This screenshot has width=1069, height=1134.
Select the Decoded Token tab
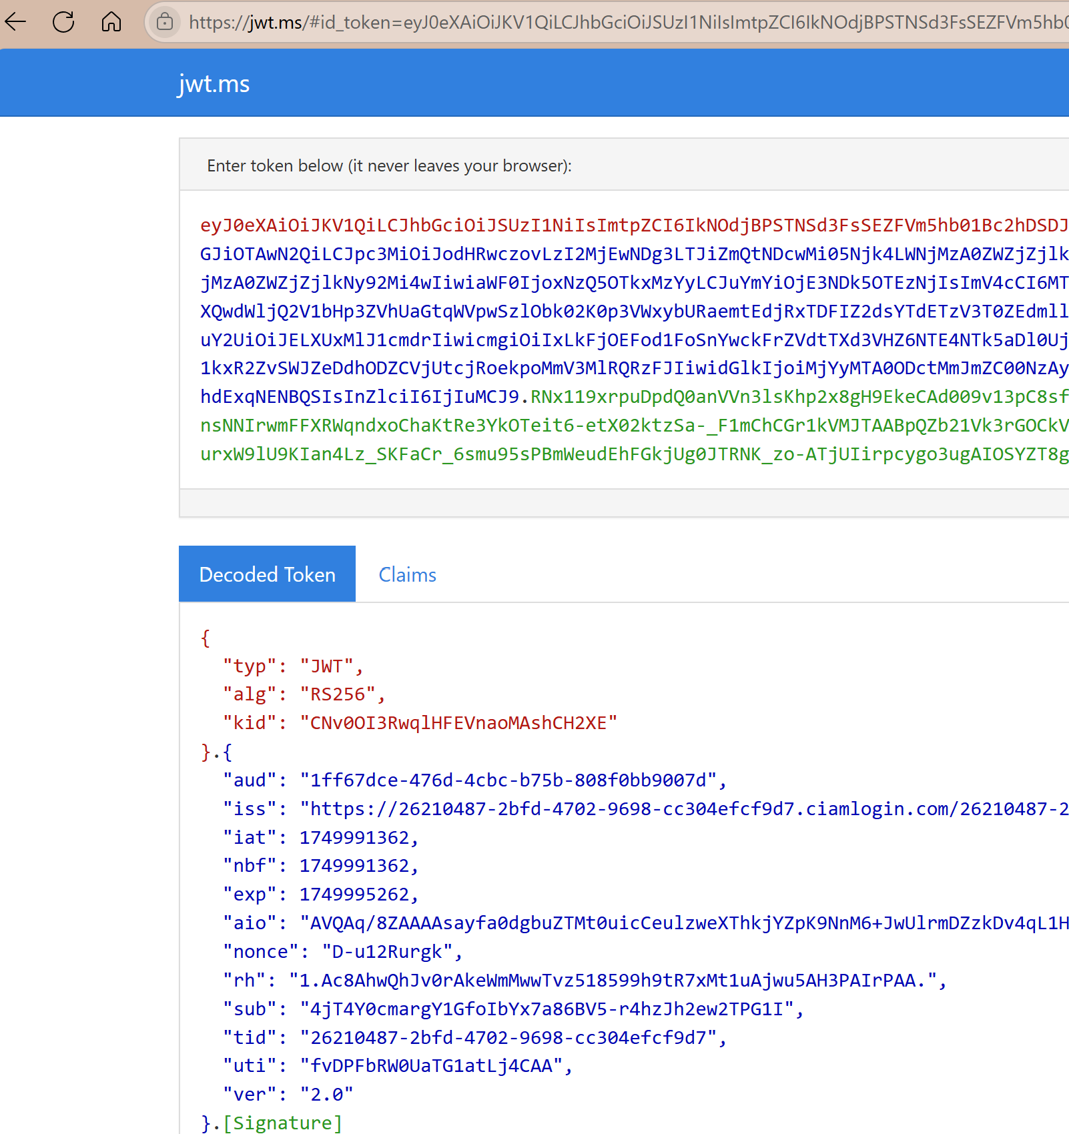pyautogui.click(x=267, y=574)
